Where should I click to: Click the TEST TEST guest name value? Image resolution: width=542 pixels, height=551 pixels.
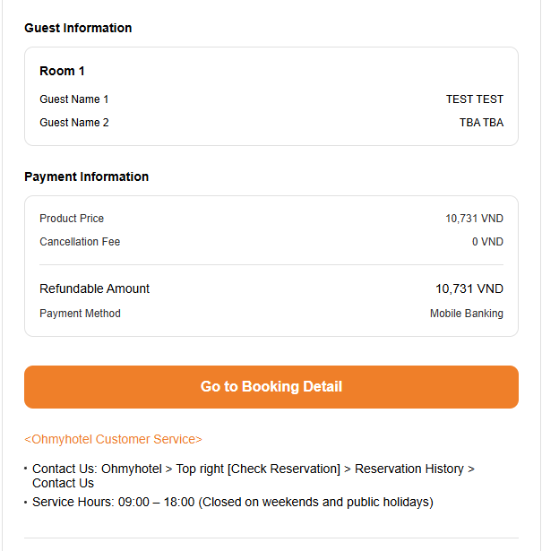coord(474,99)
